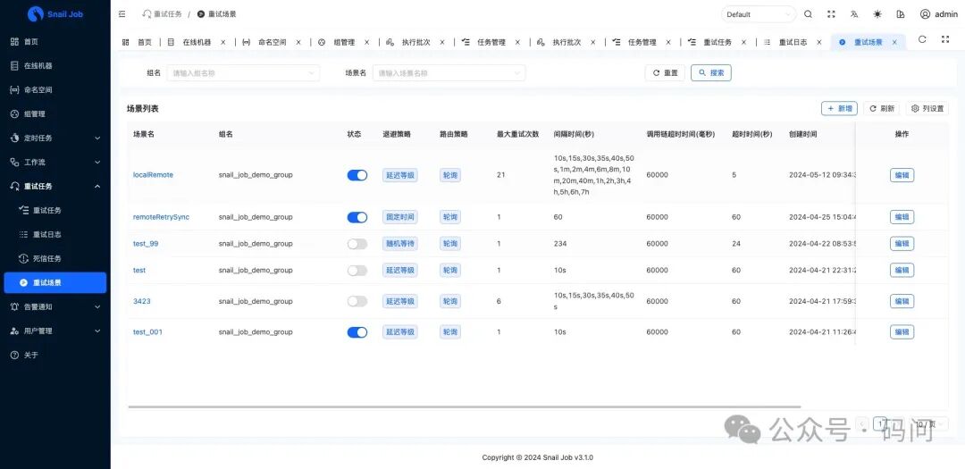
Task: Open 列设置 column settings
Action: [927, 108]
